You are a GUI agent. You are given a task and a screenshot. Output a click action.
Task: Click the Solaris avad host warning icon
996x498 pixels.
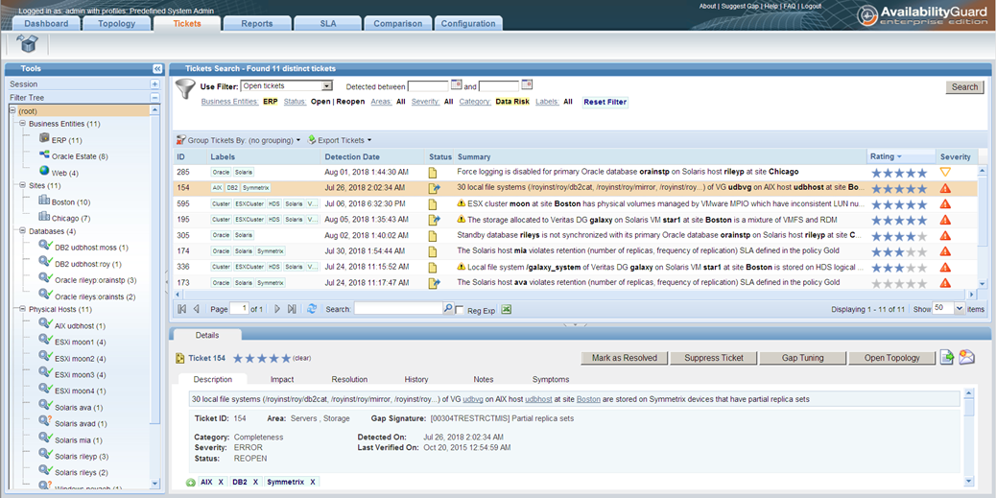point(45,422)
